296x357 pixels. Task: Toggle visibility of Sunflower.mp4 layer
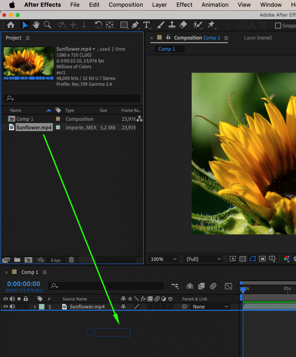(x=6, y=306)
